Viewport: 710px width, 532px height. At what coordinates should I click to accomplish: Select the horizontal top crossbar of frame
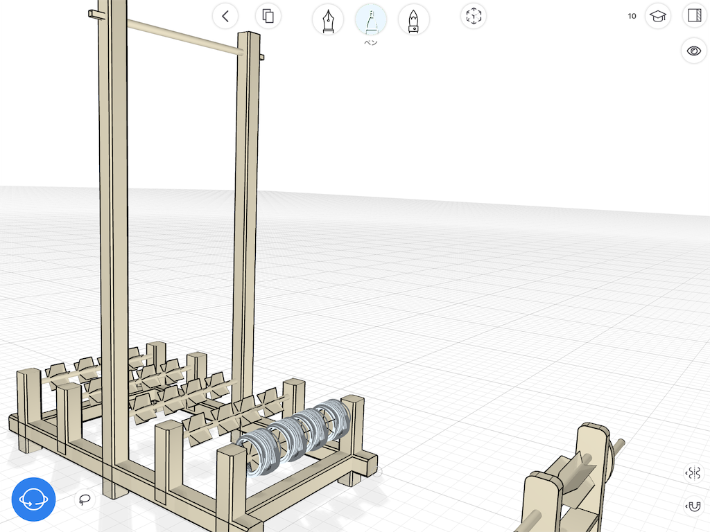coord(184,37)
